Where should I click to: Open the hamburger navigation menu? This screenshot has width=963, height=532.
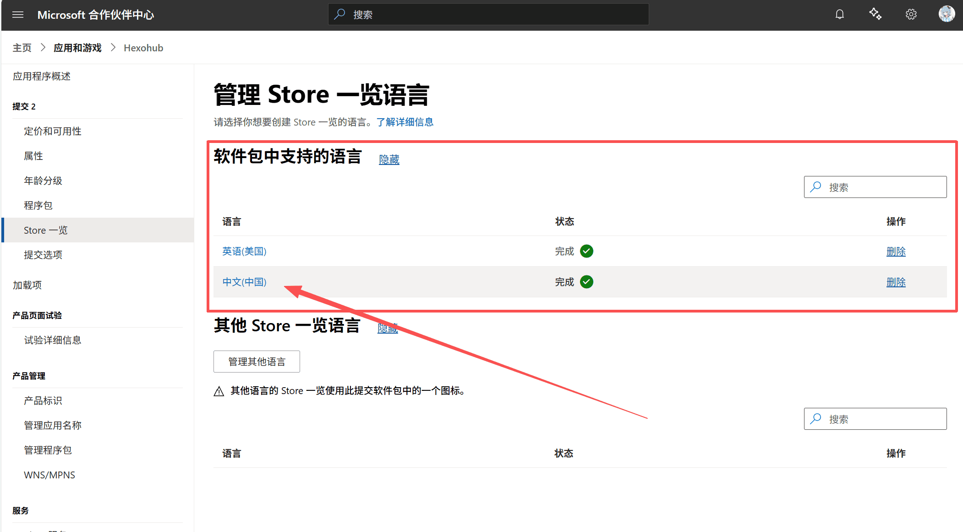click(18, 15)
